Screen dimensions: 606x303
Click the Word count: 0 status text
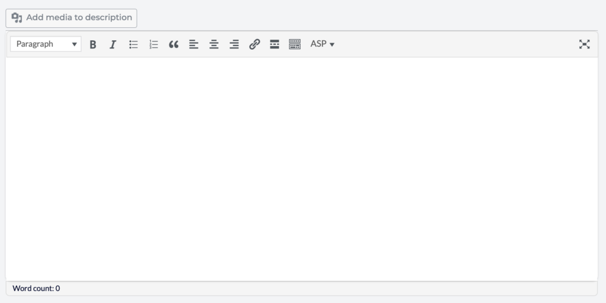[36, 288]
